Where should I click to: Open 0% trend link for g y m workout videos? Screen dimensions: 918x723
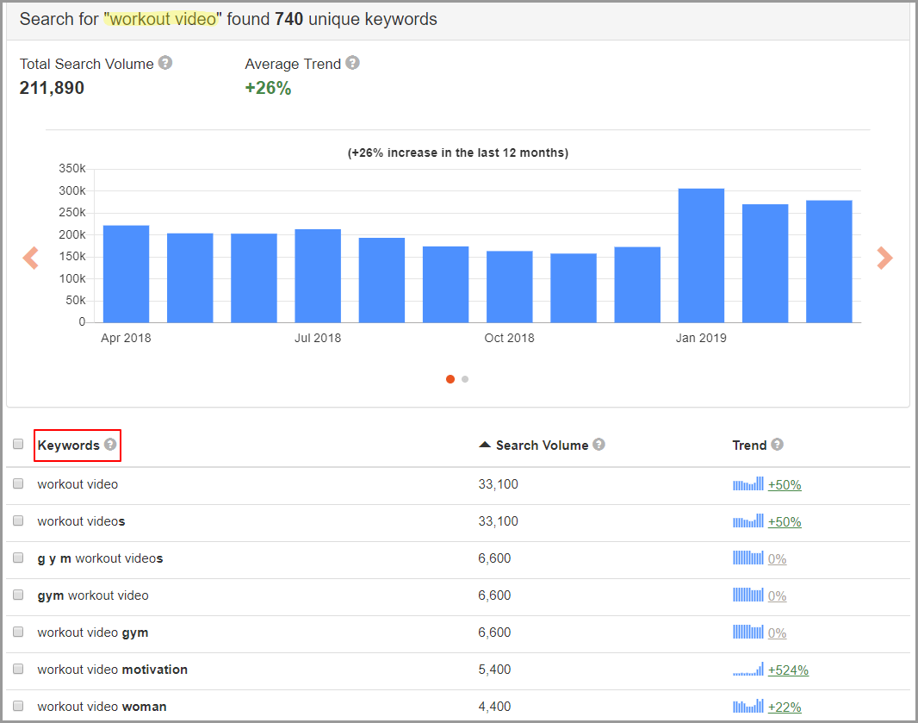(777, 559)
